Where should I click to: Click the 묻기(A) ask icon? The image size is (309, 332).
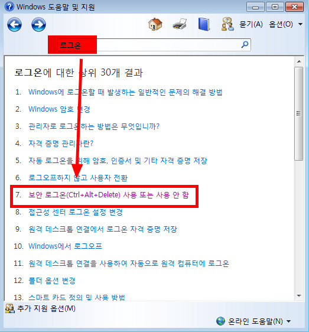point(227,24)
